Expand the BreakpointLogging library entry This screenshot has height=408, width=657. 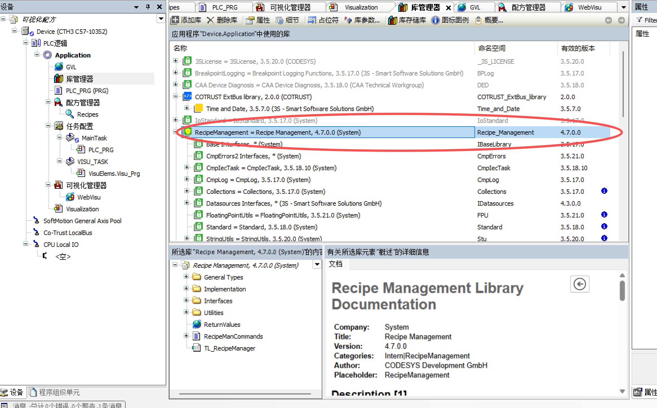(x=176, y=73)
